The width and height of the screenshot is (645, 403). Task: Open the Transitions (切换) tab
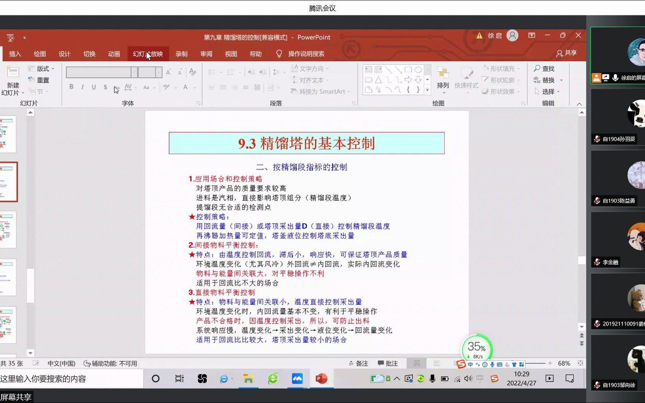click(89, 54)
